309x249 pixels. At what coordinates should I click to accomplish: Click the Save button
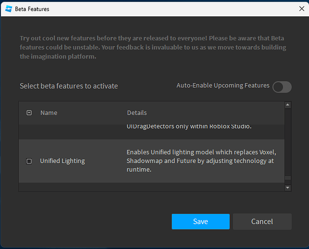(x=201, y=222)
